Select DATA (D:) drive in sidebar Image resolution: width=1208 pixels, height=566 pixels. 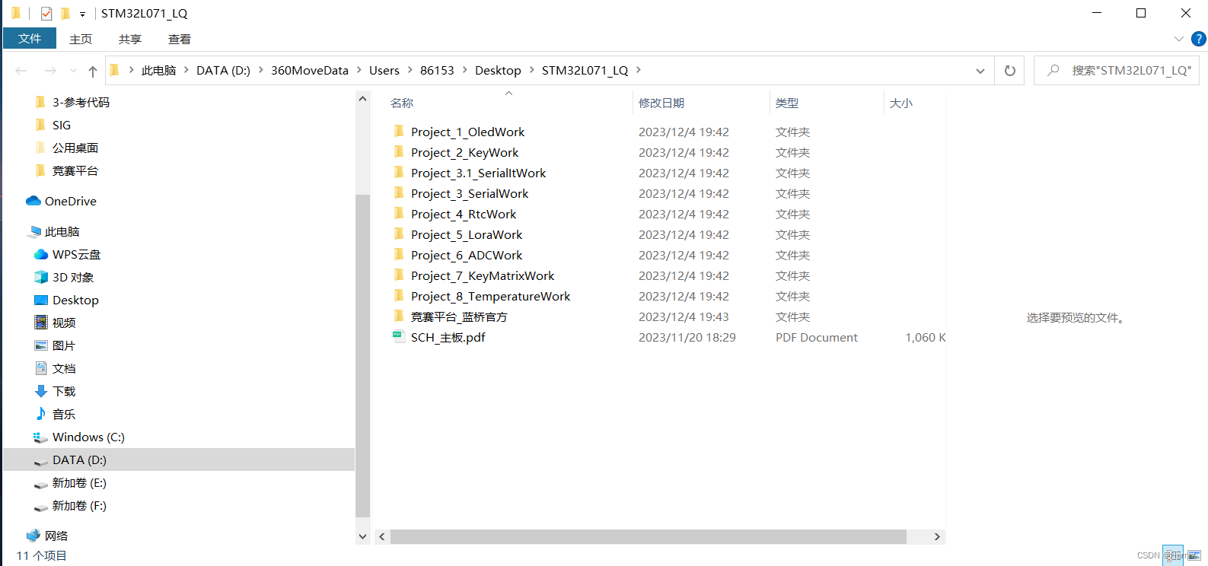tap(179, 459)
